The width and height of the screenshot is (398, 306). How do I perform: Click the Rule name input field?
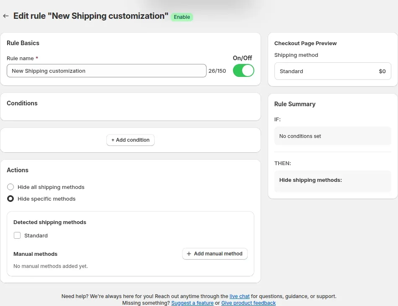106,71
